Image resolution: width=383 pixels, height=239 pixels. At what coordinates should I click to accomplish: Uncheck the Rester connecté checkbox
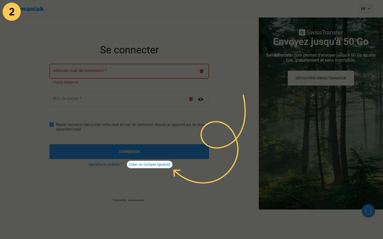point(52,125)
